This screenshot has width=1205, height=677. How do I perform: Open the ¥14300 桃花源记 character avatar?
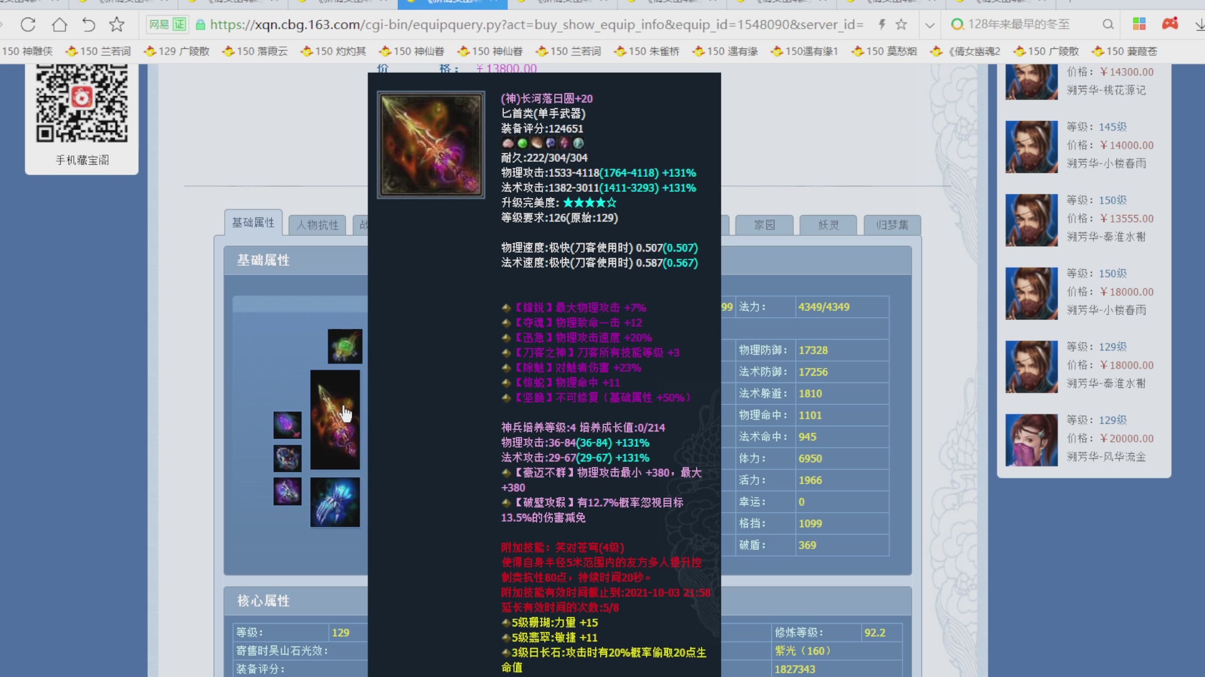pos(1031,81)
